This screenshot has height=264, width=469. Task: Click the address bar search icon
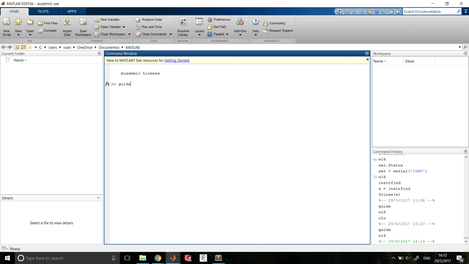[x=465, y=47]
